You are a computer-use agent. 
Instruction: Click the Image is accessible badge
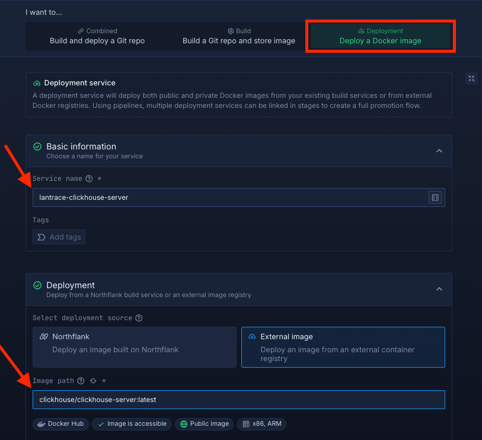(132, 424)
